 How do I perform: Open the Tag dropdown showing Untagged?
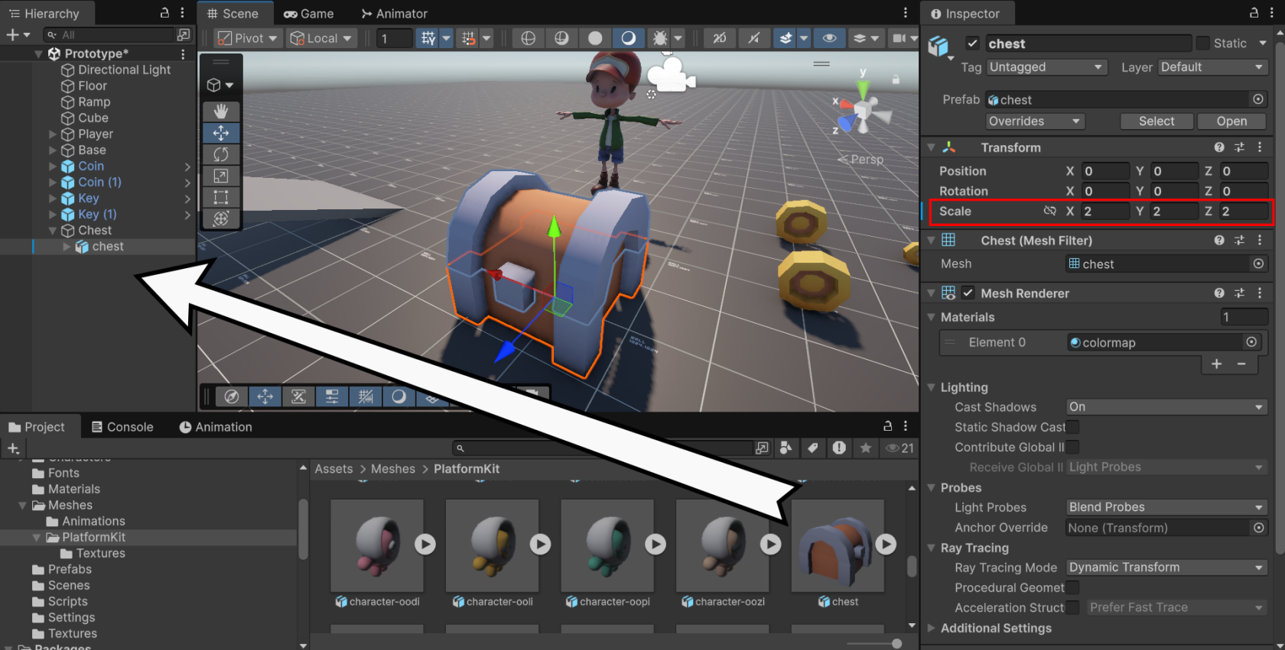coord(1046,67)
